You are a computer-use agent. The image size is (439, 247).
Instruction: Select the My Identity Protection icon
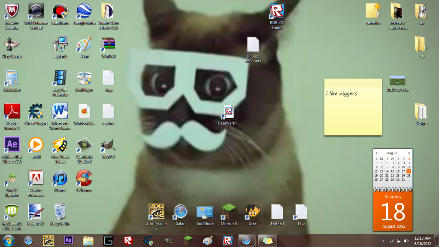point(12,217)
